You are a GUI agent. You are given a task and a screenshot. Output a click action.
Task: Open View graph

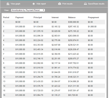point(15,4)
